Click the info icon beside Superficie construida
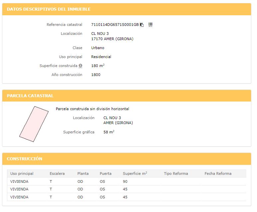This screenshot has height=212, width=257. 80,66
